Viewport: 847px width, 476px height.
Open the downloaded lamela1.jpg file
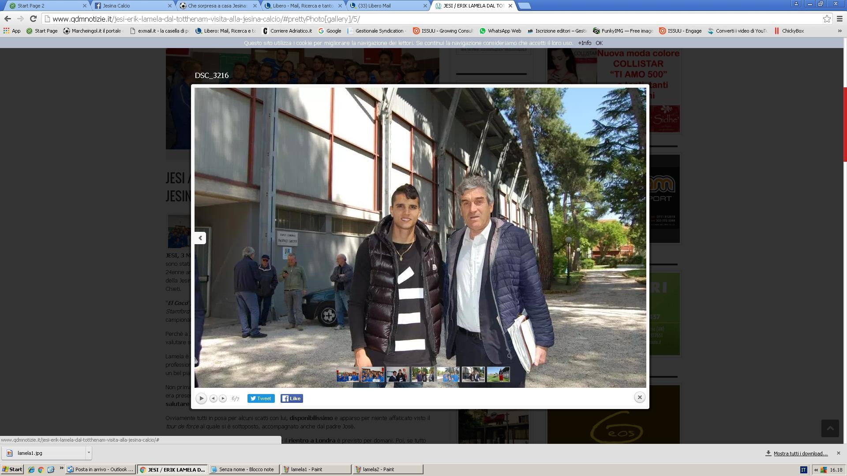click(x=44, y=453)
